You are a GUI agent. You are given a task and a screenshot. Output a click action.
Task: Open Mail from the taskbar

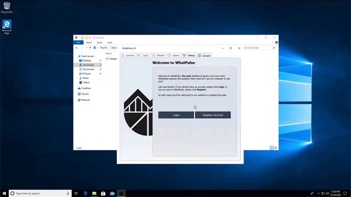click(112, 193)
